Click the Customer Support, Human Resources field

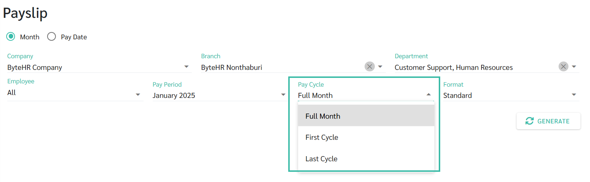click(x=453, y=67)
